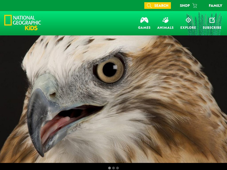227x170 pixels.
Task: Open the Family link
Action: 215,5
